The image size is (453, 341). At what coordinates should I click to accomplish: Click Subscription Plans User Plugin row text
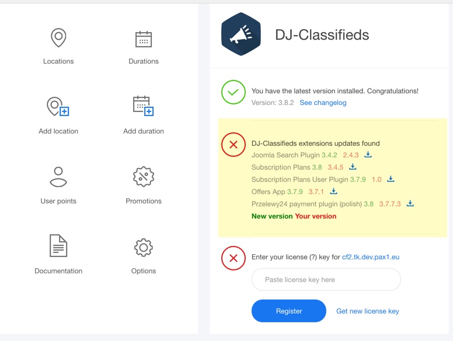point(300,180)
